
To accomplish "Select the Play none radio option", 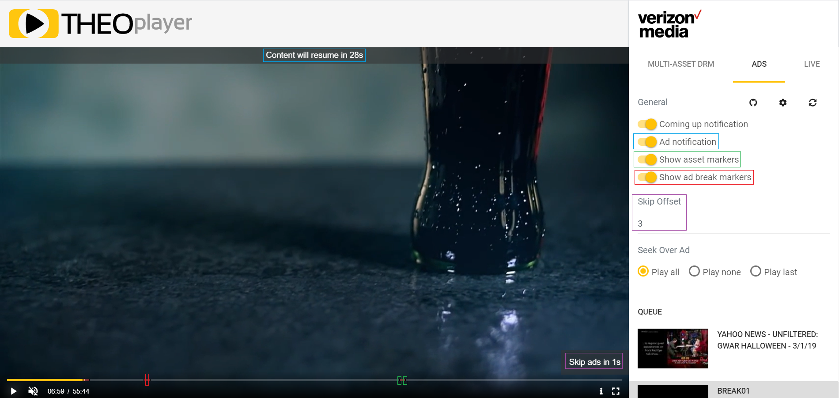I will click(x=694, y=271).
